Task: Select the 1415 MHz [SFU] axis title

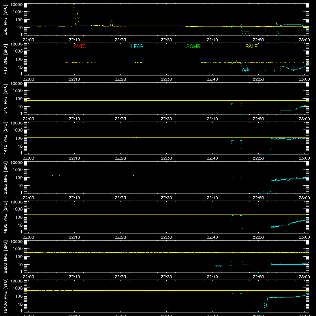Action: point(5,138)
